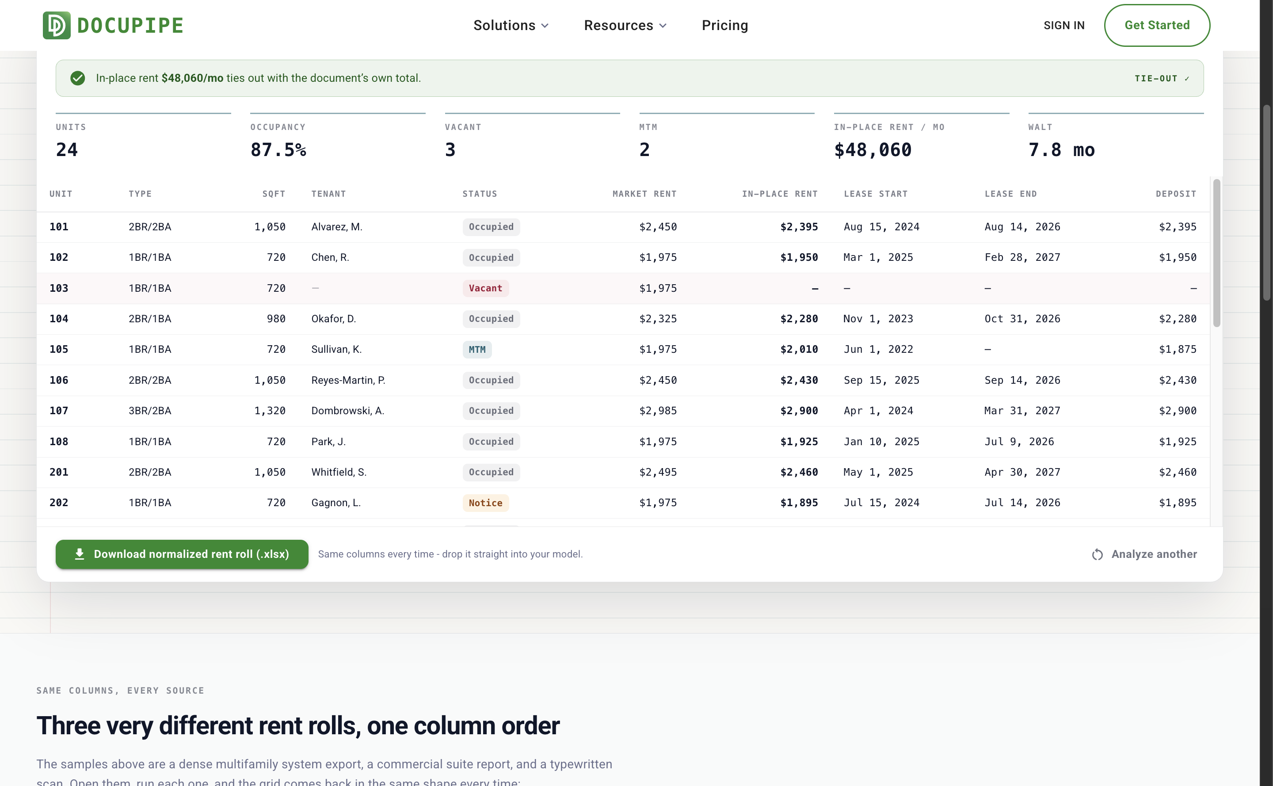Click the DOCUPIPE wordmark
The height and width of the screenshot is (786, 1273).
coord(130,26)
